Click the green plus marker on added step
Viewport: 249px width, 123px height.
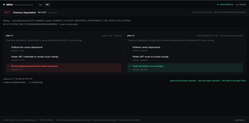click(x=129, y=66)
